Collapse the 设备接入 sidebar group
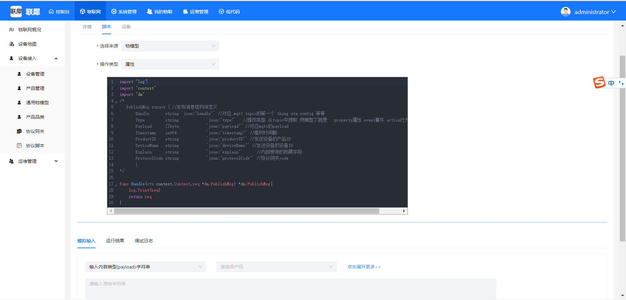This screenshot has height=300, width=626. coord(56,59)
